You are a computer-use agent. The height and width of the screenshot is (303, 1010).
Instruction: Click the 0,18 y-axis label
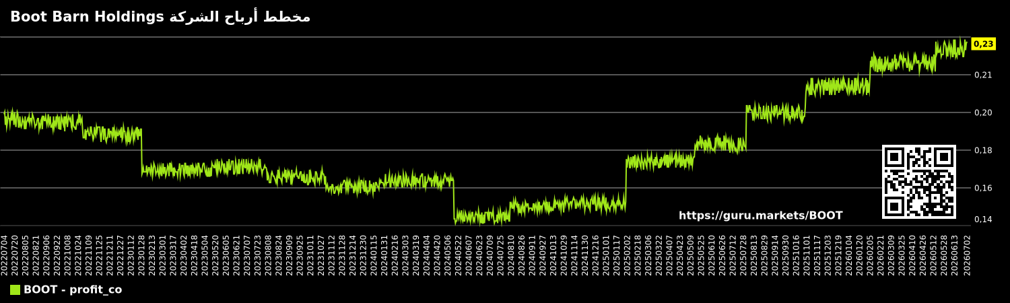pyautogui.click(x=984, y=150)
